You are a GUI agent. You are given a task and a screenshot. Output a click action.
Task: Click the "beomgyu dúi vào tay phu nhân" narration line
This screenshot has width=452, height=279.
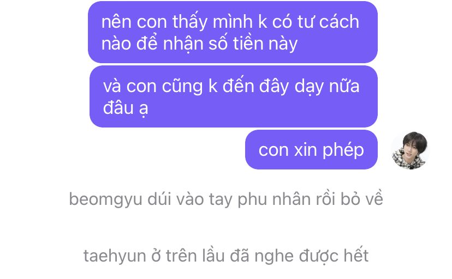226,199
